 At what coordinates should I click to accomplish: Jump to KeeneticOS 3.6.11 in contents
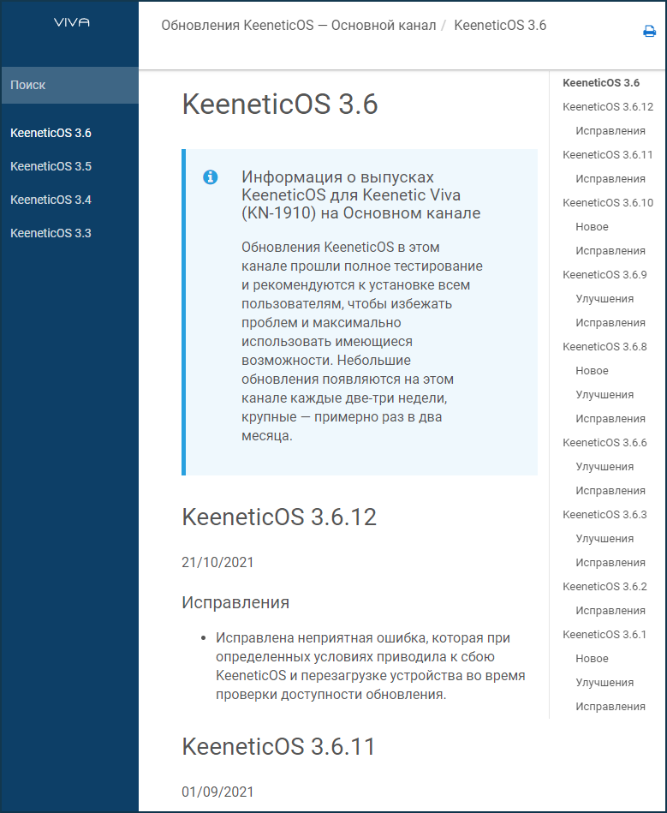[608, 154]
